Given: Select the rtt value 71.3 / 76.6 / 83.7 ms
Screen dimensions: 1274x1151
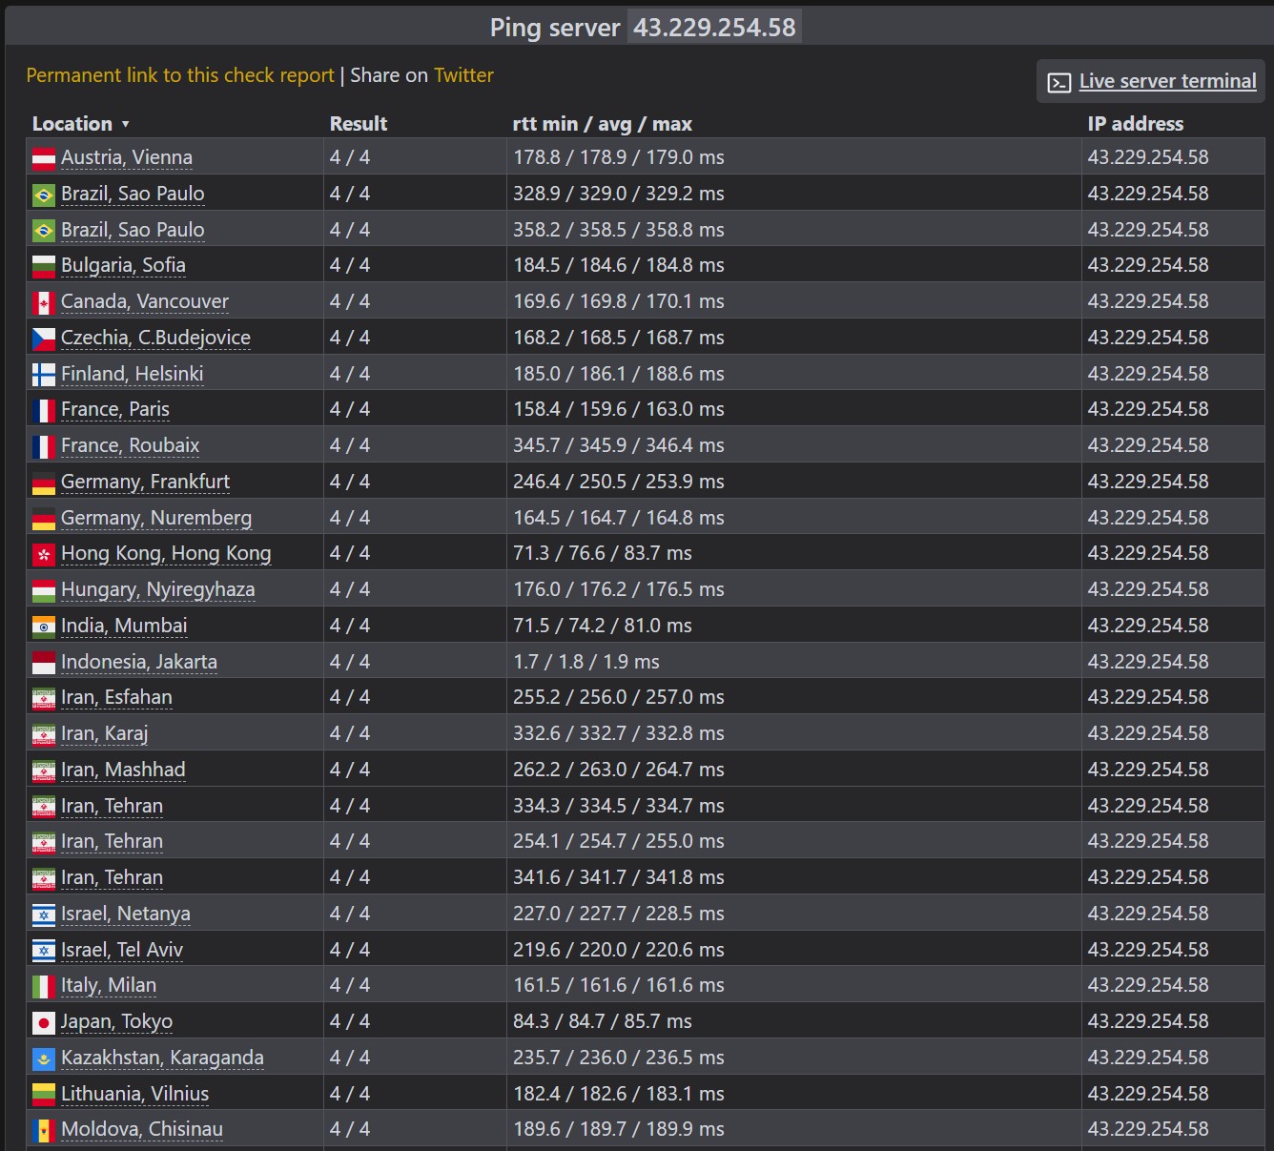Looking at the screenshot, I should click(603, 553).
